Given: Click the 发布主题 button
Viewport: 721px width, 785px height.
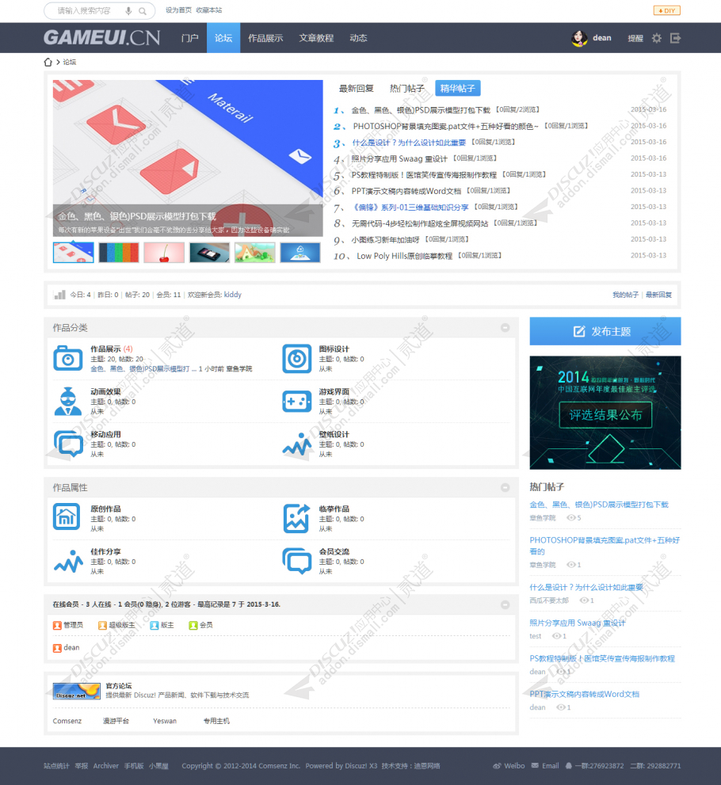Looking at the screenshot, I should (x=605, y=331).
